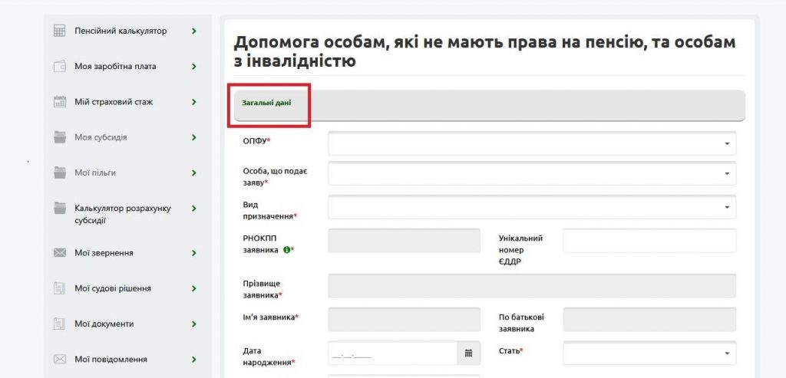
Task: Click the folder icon beside Мої пільги
Action: coord(60,173)
